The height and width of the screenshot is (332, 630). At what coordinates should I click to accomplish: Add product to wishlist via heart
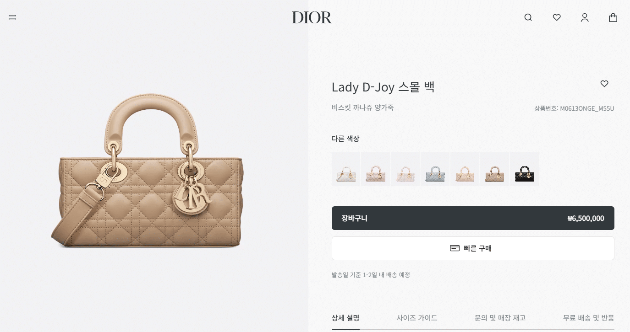604,84
